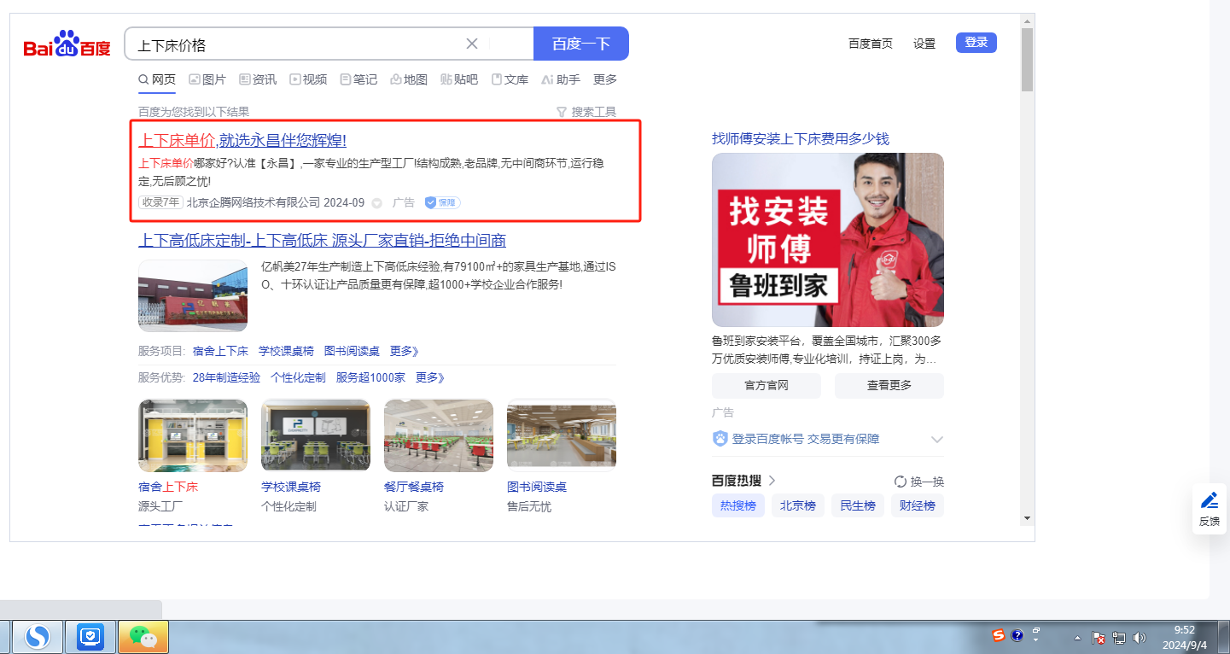Open the AI 助手 tab
1230x654 pixels.
coord(561,79)
